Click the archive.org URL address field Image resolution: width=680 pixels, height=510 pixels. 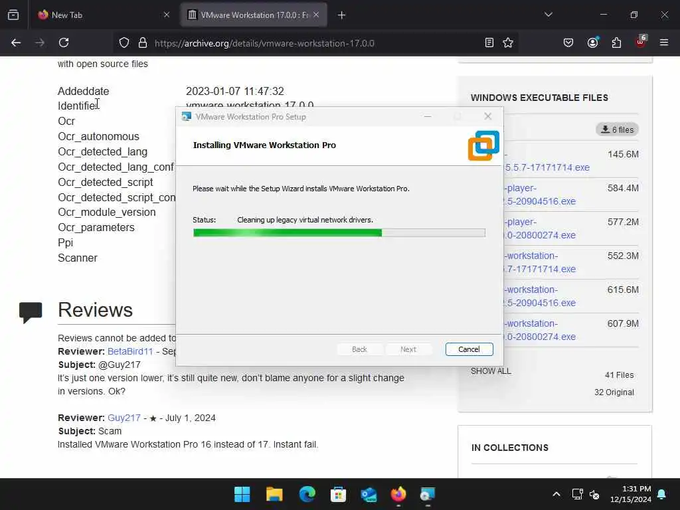(315, 43)
